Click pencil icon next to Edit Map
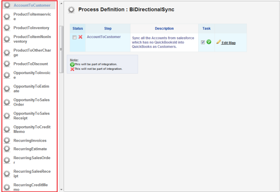The height and width of the screenshot is (192, 280). click(218, 42)
